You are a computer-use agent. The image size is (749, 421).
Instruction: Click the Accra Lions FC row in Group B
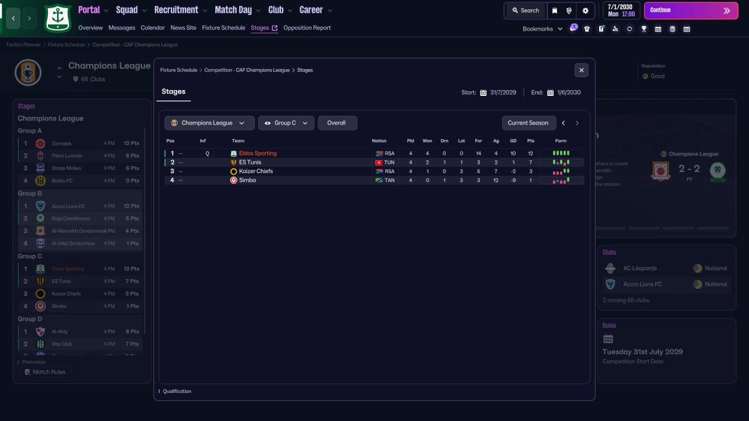tap(80, 206)
